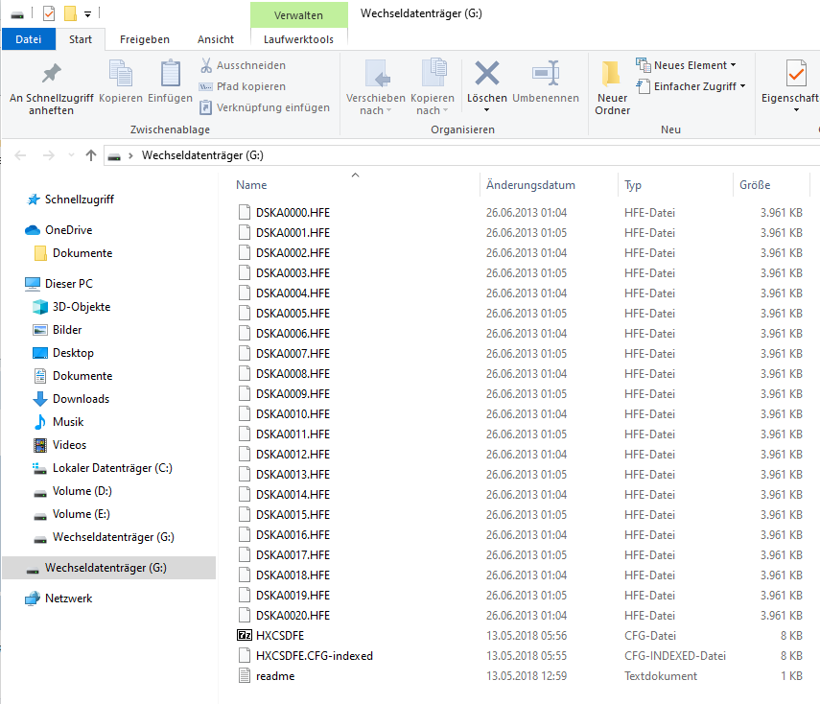Click the Löschen red X icon
820x704 pixels.
coord(487,73)
